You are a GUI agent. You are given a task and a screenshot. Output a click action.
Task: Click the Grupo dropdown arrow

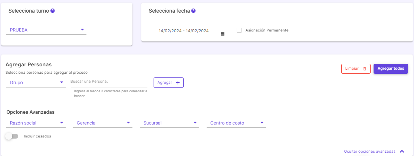point(62,82)
